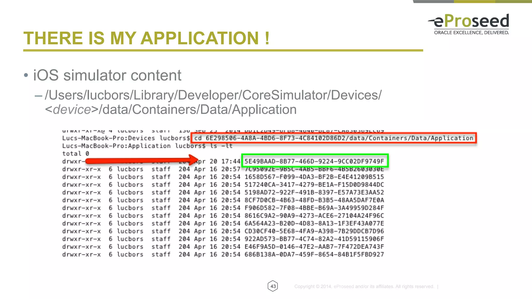Screen dimensions: 532x299
Task: Click the eProseed logo
Action: [469, 24]
